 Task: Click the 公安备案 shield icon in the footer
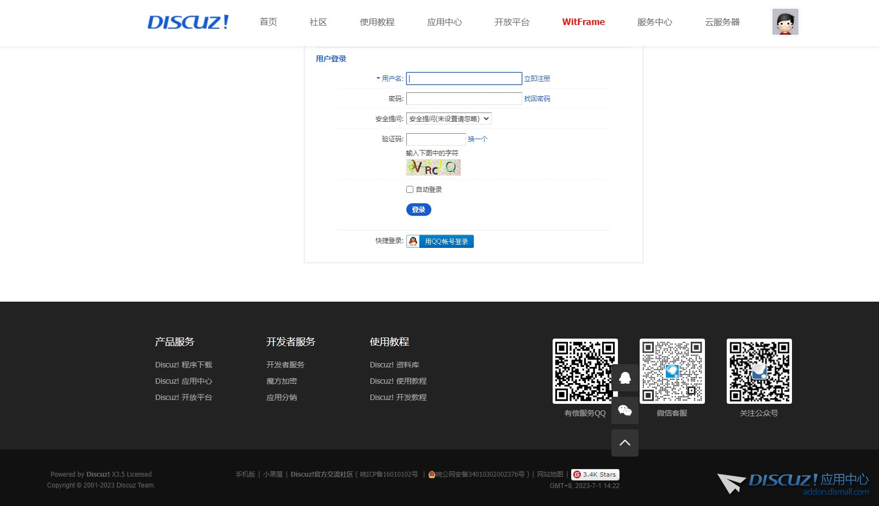click(431, 474)
